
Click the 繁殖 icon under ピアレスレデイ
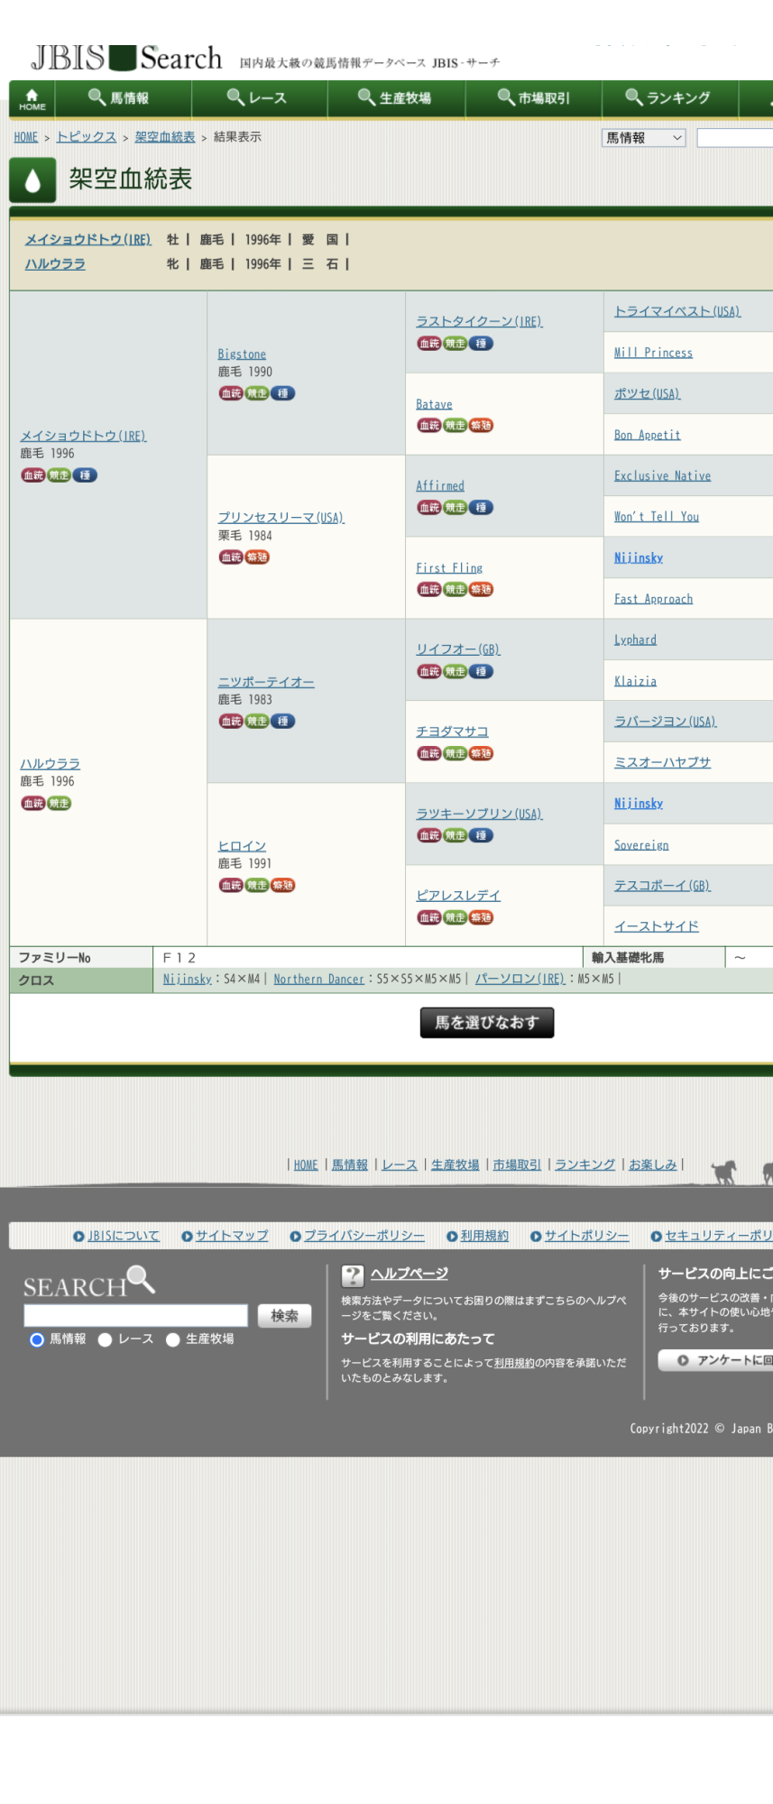(x=482, y=918)
